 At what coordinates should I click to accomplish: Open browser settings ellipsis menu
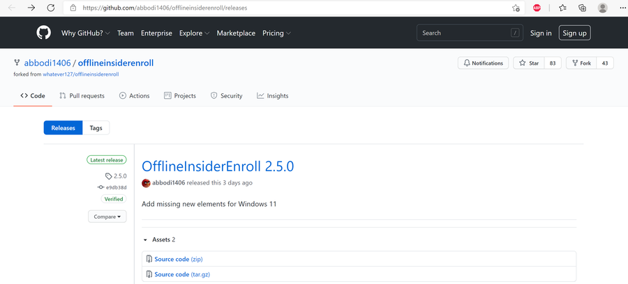click(x=622, y=8)
